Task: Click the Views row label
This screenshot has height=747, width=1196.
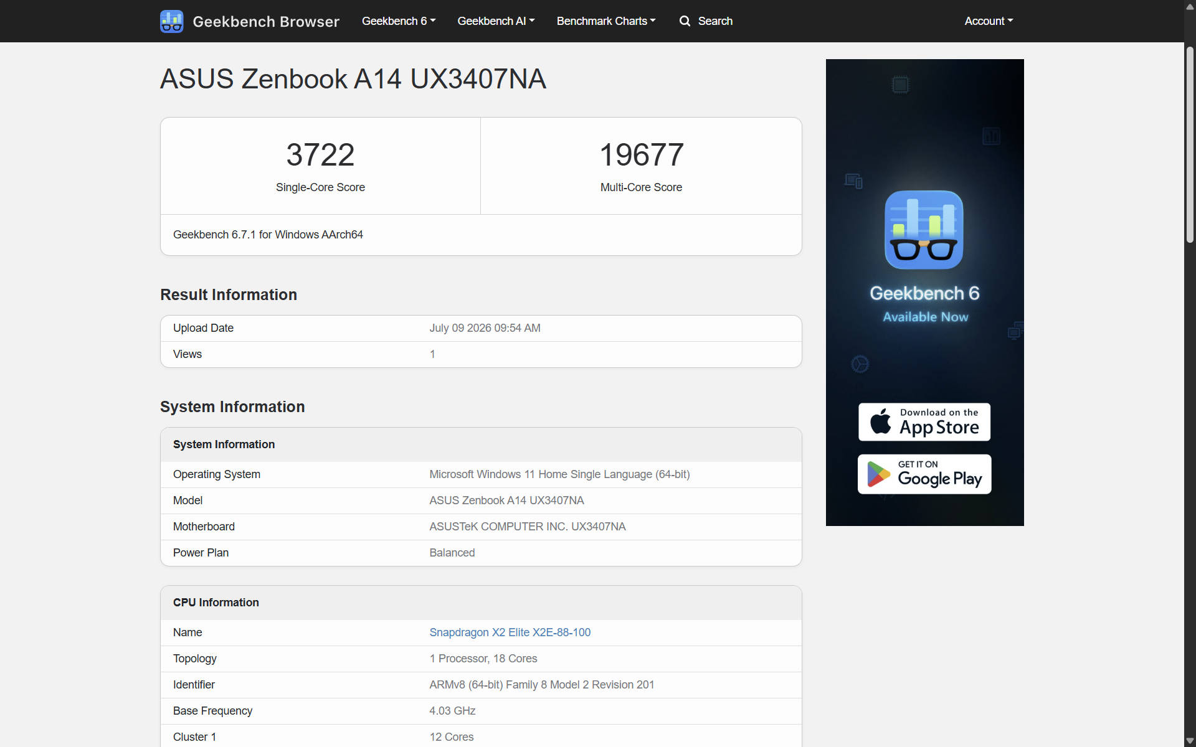Action: (187, 354)
